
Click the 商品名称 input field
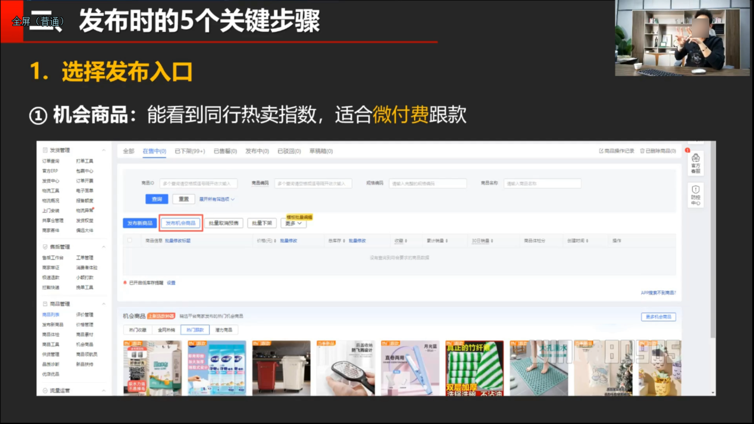tap(542, 183)
